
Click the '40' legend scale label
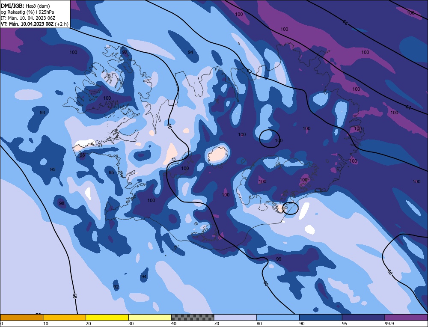point(174,324)
